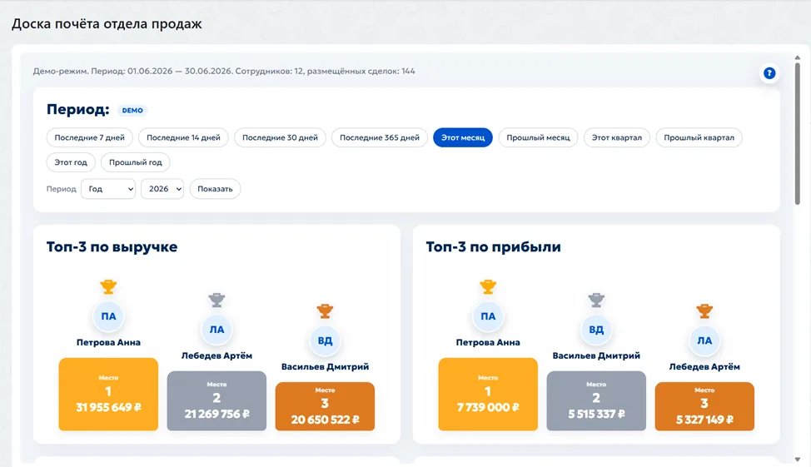Click Лебедев Артём name in revenue ranking
Viewport: 811px width, 467px height.
click(216, 355)
